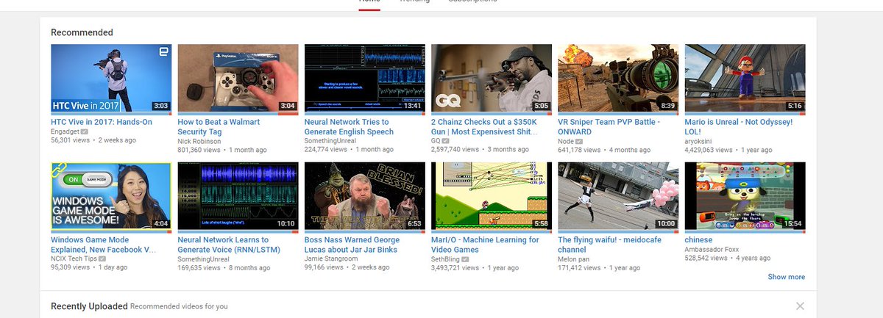Screen dimensions: 883x318
Task: Open the Melon pan channel link
Action: pos(575,259)
